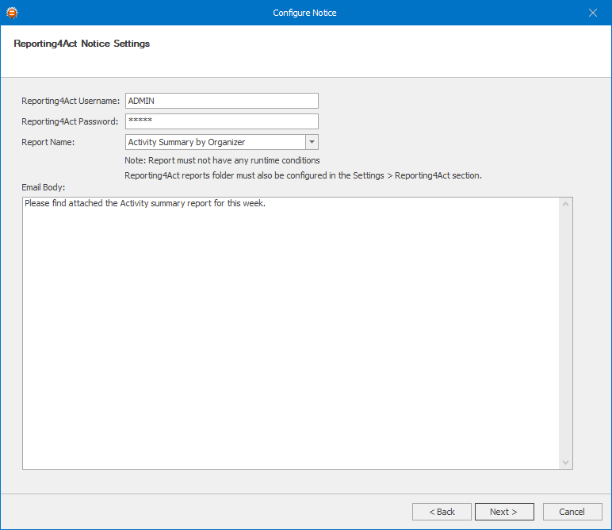Proceed with the Next > button
The height and width of the screenshot is (530, 612).
click(504, 512)
